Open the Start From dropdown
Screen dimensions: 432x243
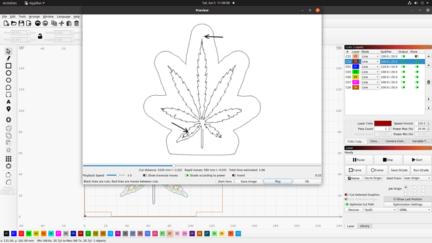[x=417, y=178]
